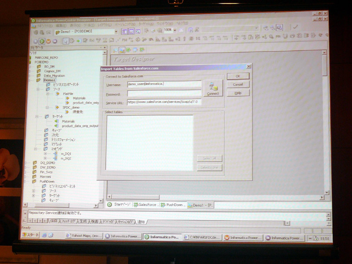Screen dimensions: 352x264
Task: Switch to the C:\INFA\SFDCde... taskbar window
Action: (x=203, y=237)
